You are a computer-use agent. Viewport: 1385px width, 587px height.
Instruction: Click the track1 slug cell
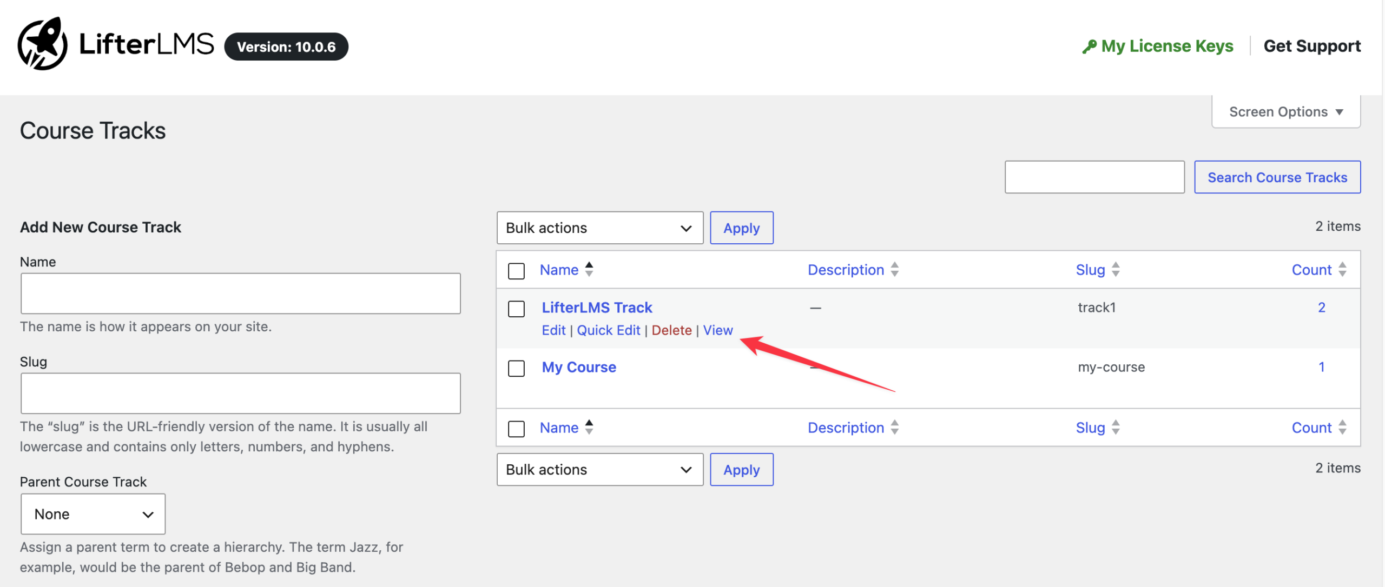(x=1096, y=308)
